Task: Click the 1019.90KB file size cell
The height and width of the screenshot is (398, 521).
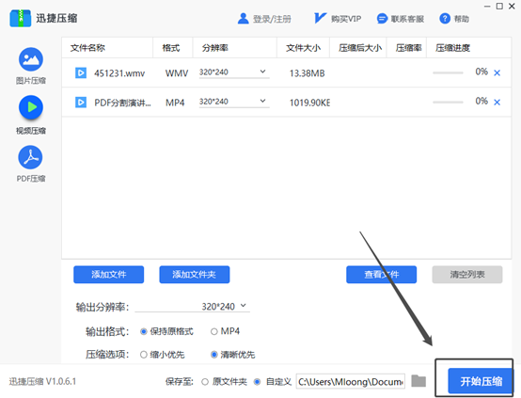Action: 309,103
